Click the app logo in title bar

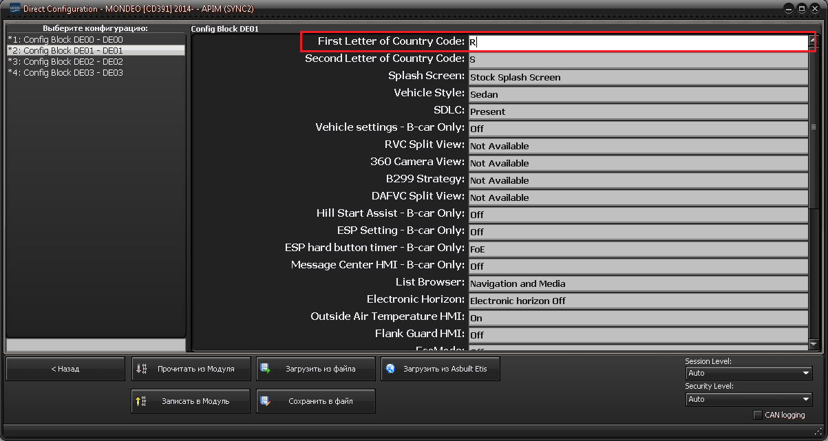pyautogui.click(x=13, y=8)
